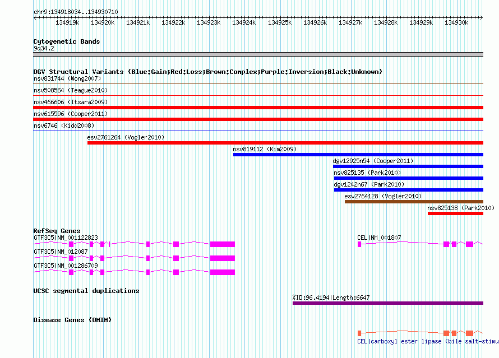This screenshot has width=499, height=358.
Task: Open variant dgv12925n54 (Cooper2011) label
Action: click(x=373, y=161)
